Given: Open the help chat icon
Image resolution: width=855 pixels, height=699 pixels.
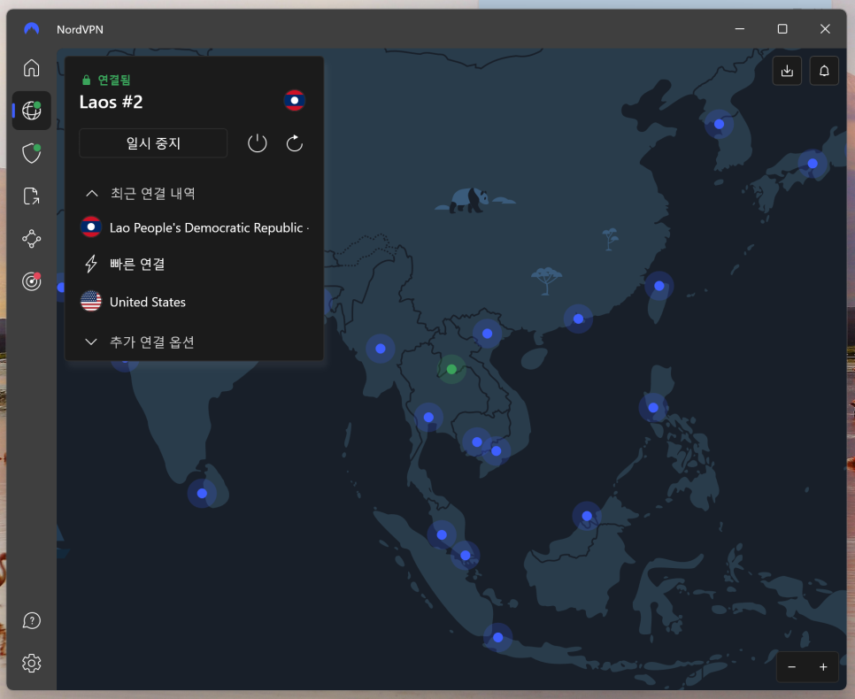Looking at the screenshot, I should [32, 620].
